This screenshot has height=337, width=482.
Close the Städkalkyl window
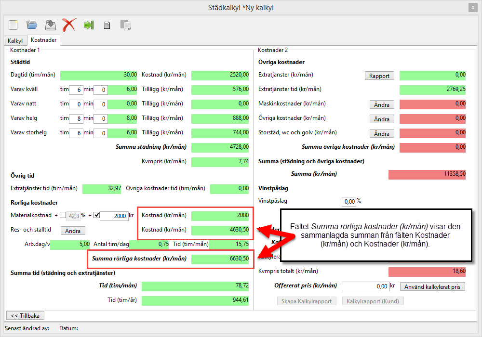[472, 7]
